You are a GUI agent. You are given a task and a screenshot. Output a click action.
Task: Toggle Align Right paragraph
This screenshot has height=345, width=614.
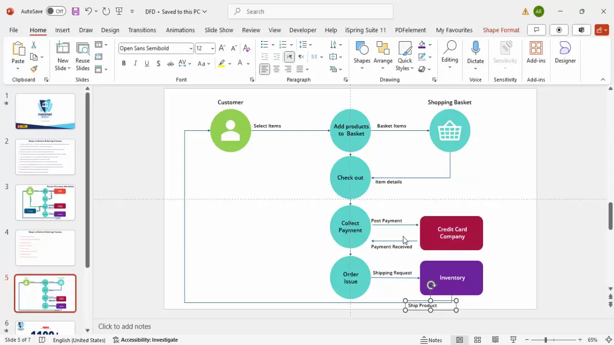click(x=288, y=69)
